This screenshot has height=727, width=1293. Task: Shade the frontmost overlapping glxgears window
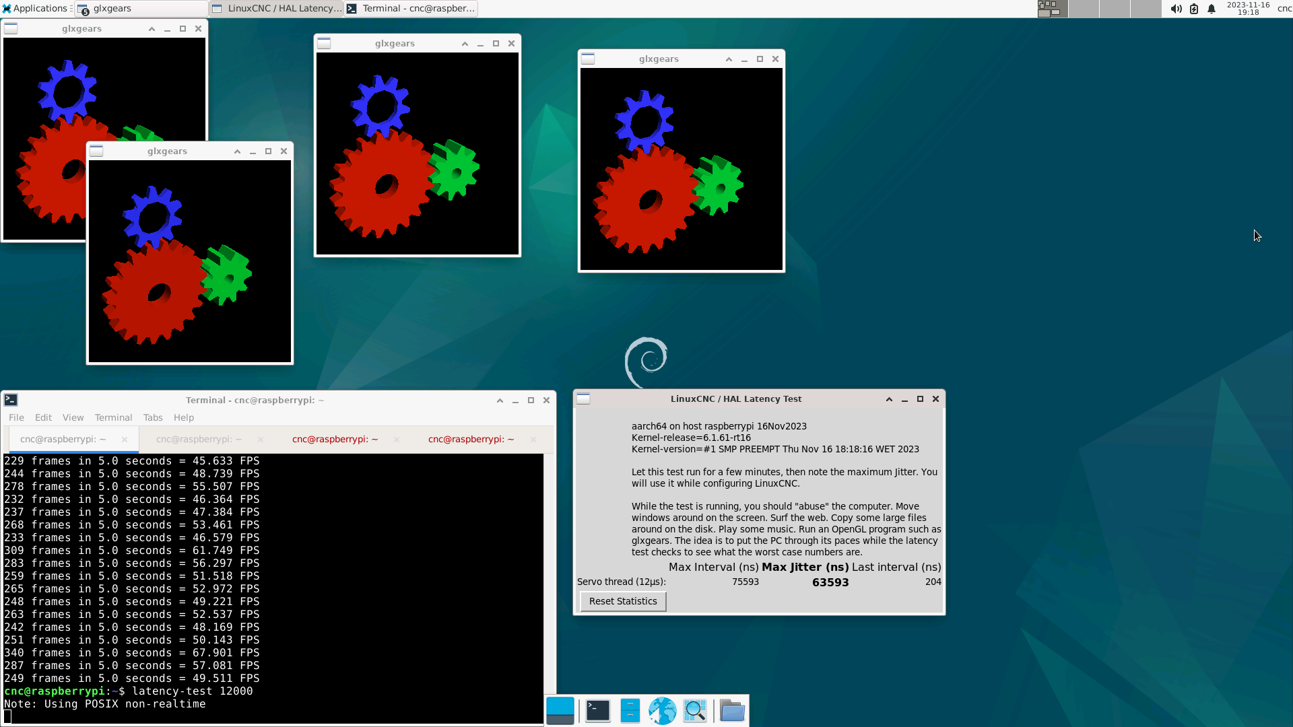[x=237, y=151]
